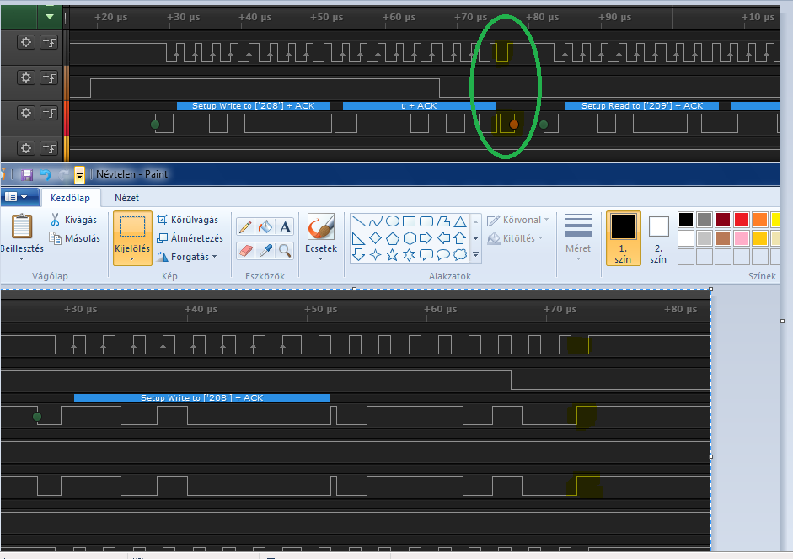Select the Pencil tool in Paint

click(245, 227)
